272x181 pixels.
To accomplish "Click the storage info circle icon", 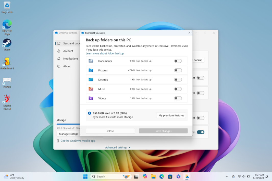I will [90, 113].
